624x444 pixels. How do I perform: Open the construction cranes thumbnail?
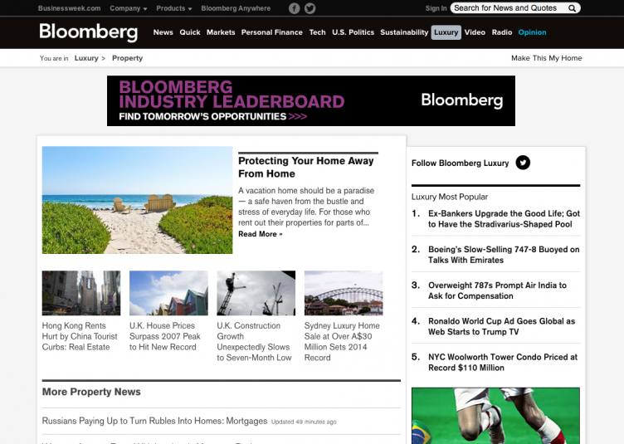pyautogui.click(x=256, y=293)
